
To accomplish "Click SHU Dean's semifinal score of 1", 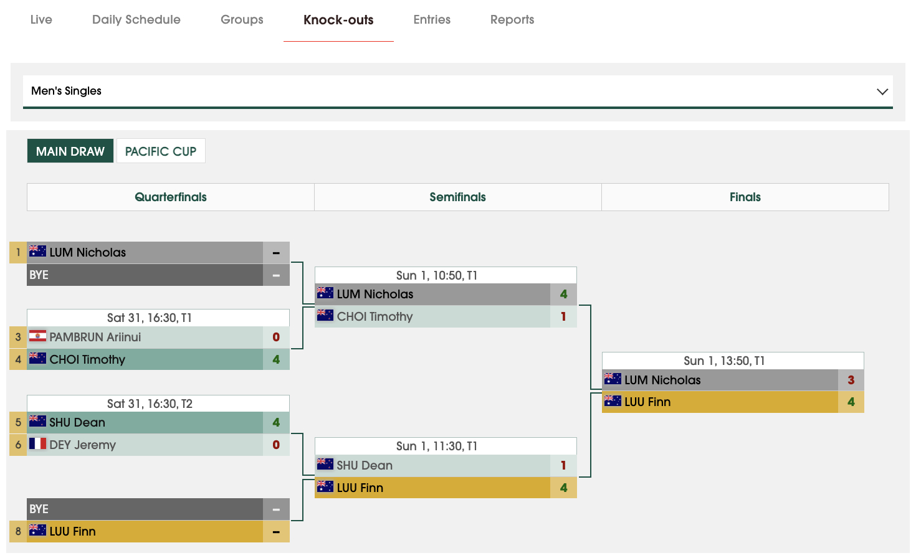I will click(x=563, y=465).
